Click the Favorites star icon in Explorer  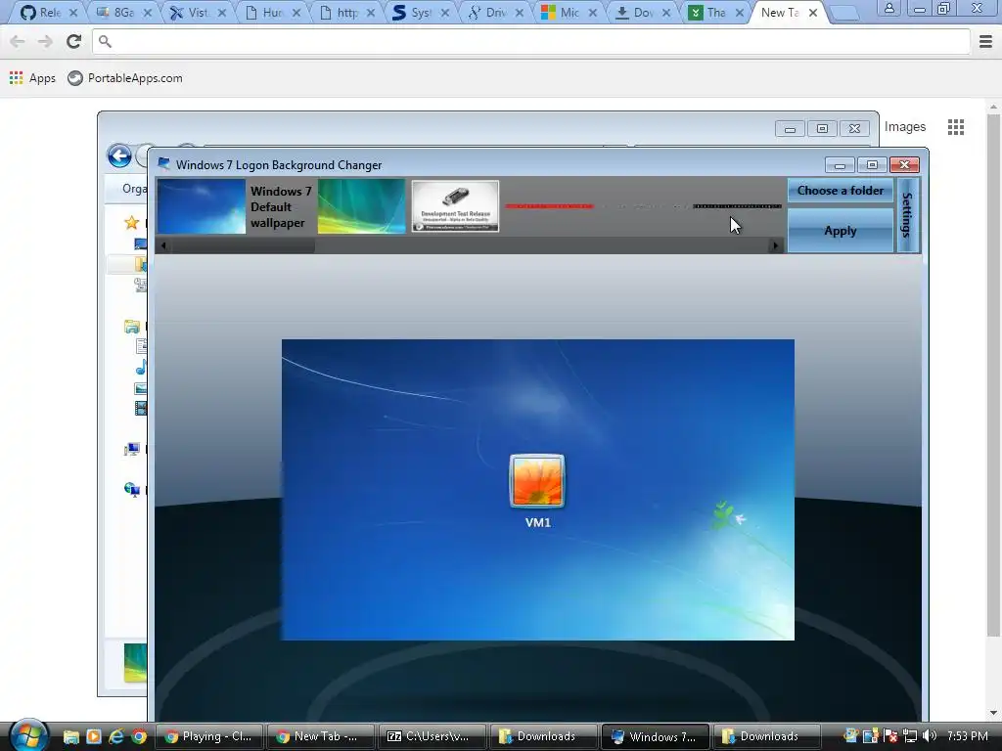click(x=132, y=222)
